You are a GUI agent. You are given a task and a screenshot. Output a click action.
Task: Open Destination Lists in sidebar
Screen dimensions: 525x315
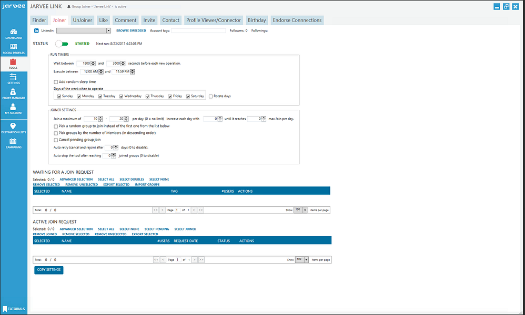13,128
